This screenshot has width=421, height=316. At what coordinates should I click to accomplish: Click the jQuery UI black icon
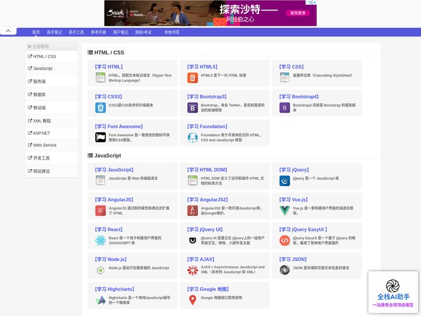click(192, 241)
